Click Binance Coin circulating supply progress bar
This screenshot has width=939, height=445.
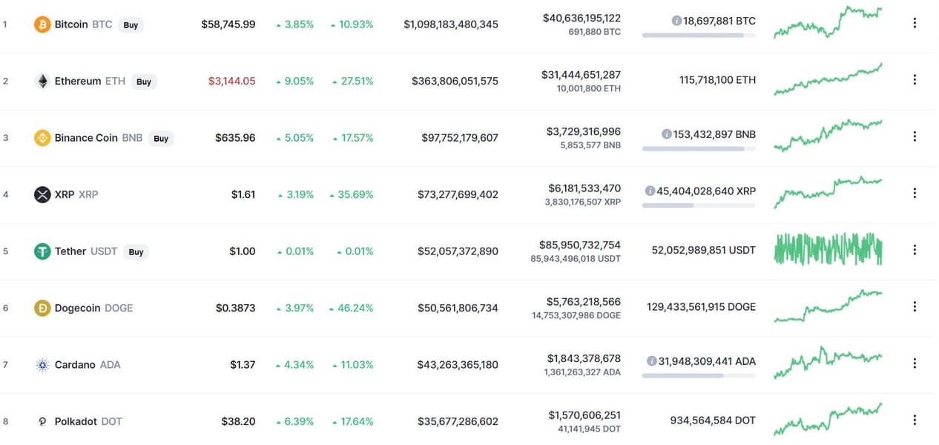[x=699, y=148]
